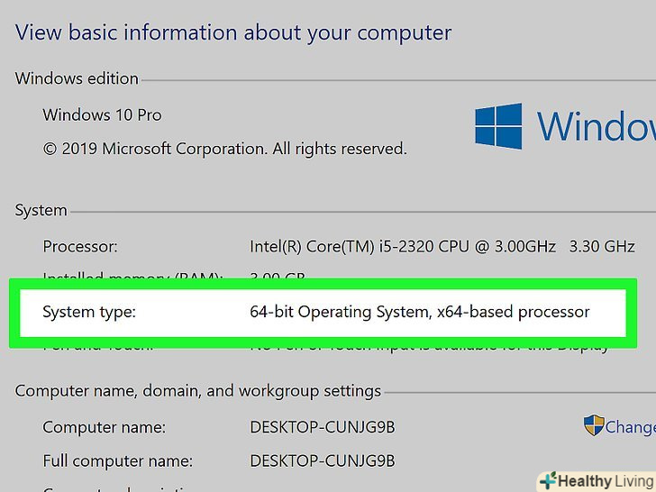Screen dimensions: 656x492
Task: Click the Full computer name label
Action: tap(117, 461)
